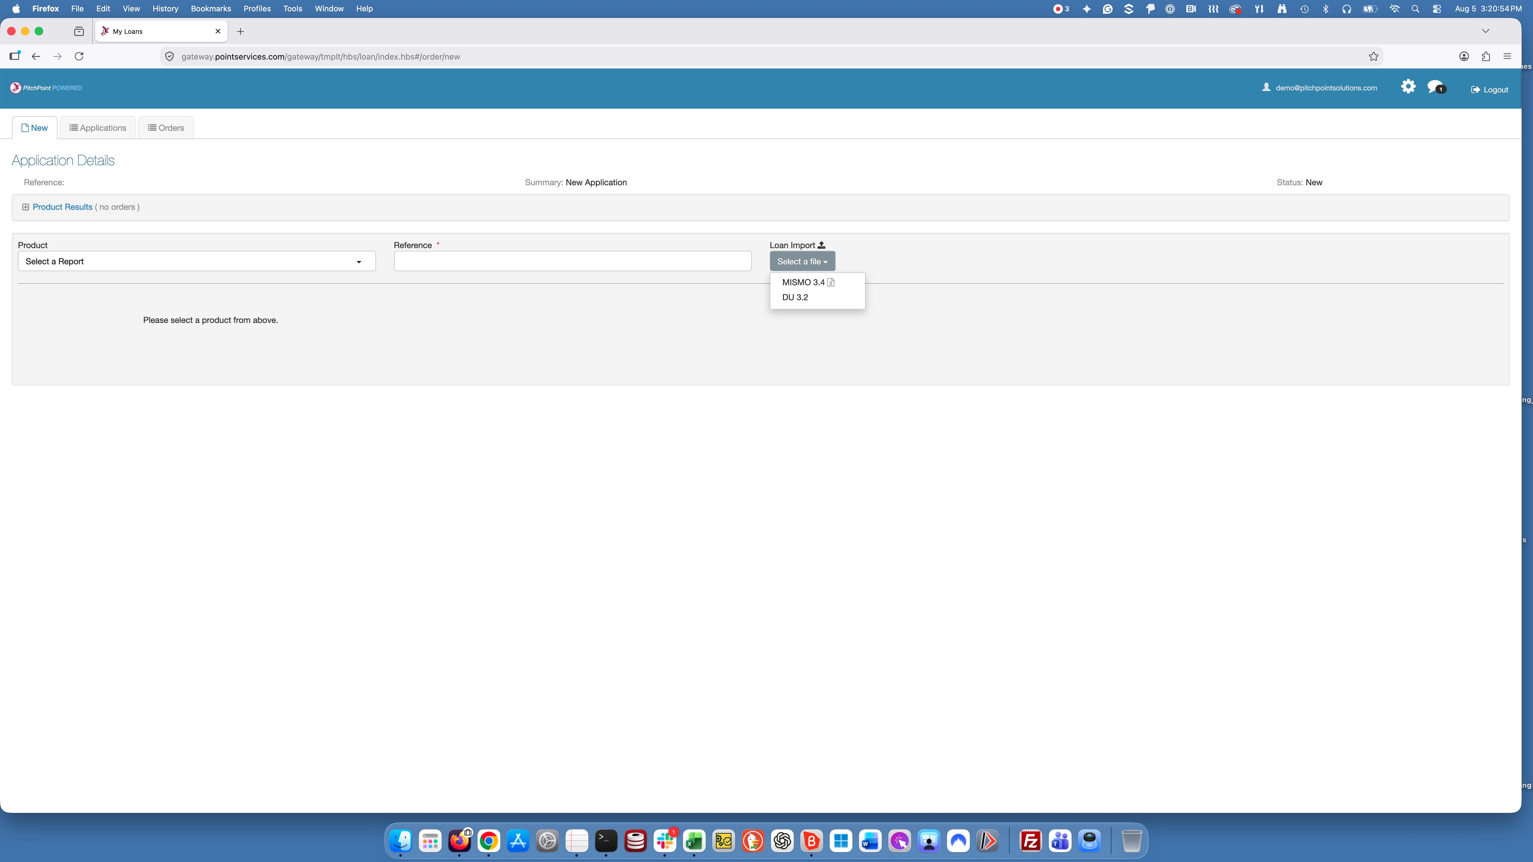Open Slack from the Dock
This screenshot has width=1533, height=862.
click(x=665, y=841)
